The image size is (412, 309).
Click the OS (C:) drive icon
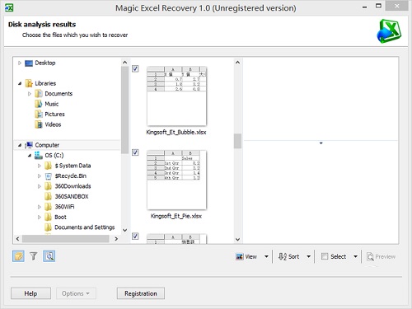point(39,155)
